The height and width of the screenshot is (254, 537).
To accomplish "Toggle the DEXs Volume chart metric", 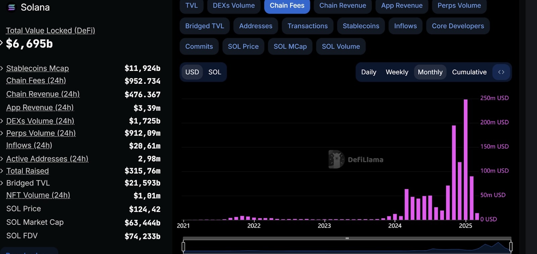I will [x=234, y=6].
